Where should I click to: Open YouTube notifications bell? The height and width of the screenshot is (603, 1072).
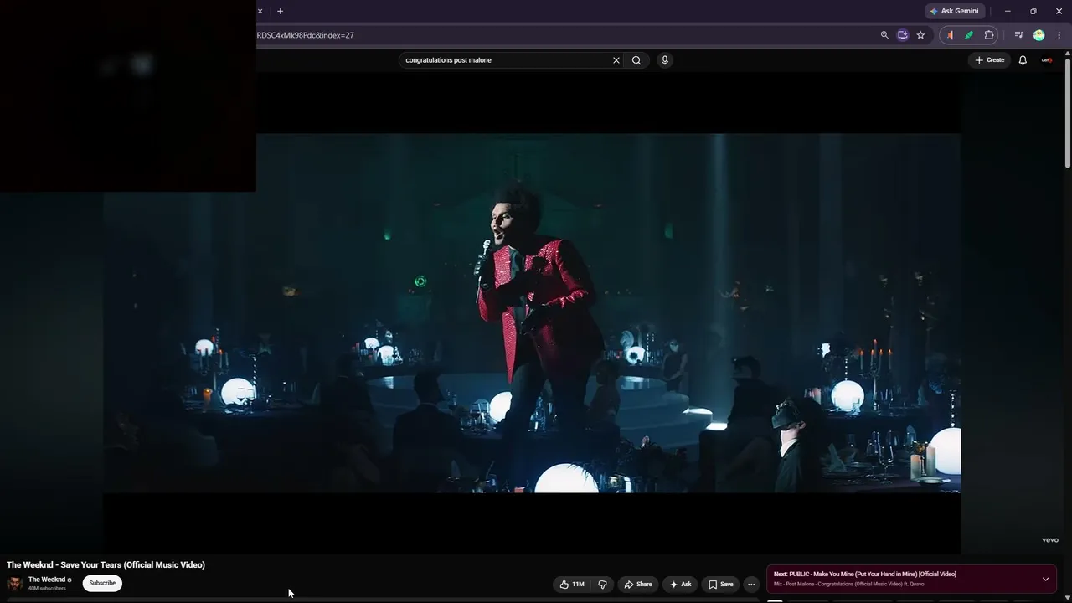pos(1023,60)
